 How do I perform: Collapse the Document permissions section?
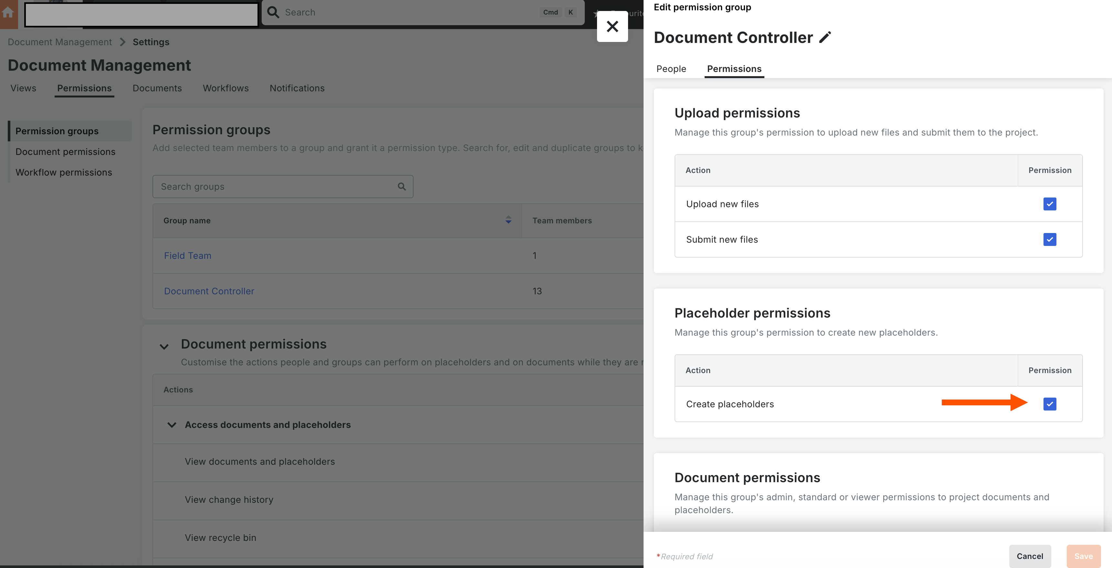[164, 346]
